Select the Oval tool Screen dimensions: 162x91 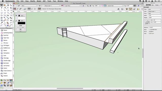pyautogui.click(x=5, y=13)
